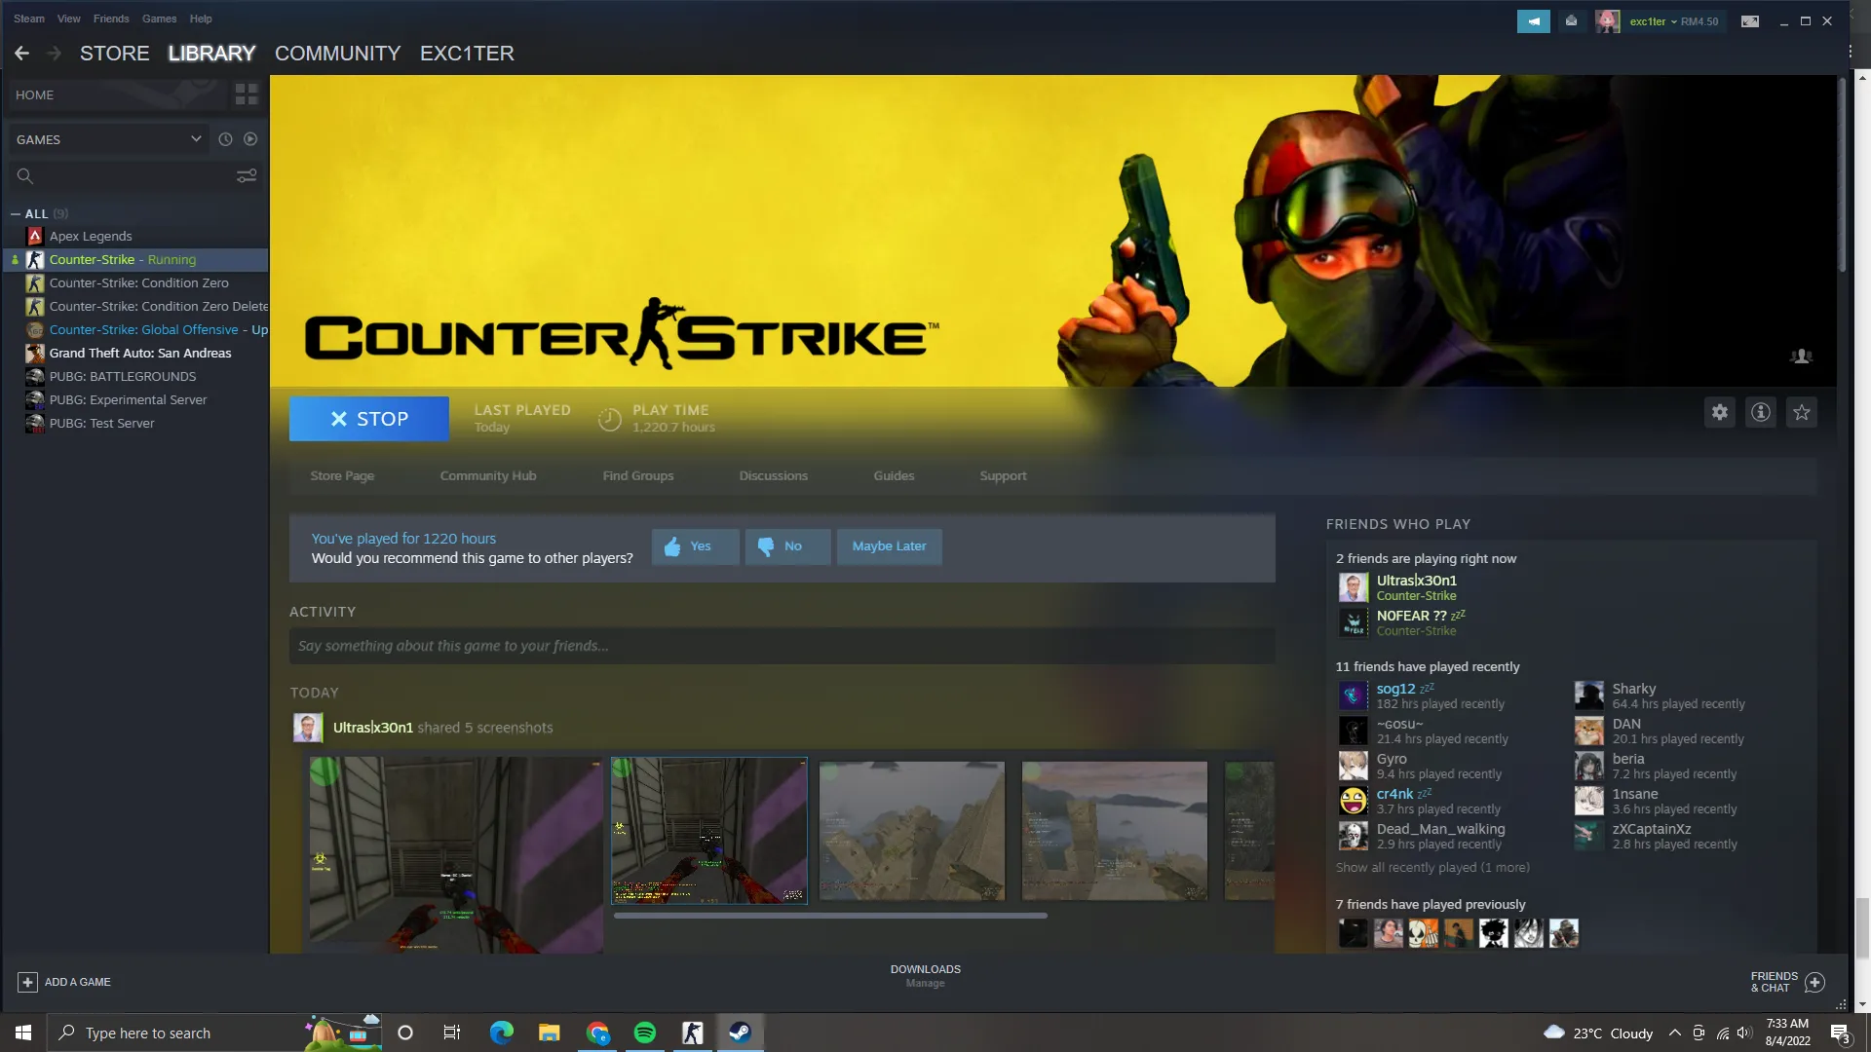Image resolution: width=1871 pixels, height=1052 pixels.
Task: Open Windows Task View
Action: tap(451, 1033)
